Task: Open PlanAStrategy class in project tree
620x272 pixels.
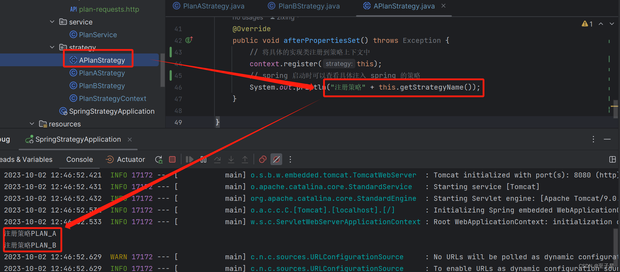Action: click(x=97, y=73)
